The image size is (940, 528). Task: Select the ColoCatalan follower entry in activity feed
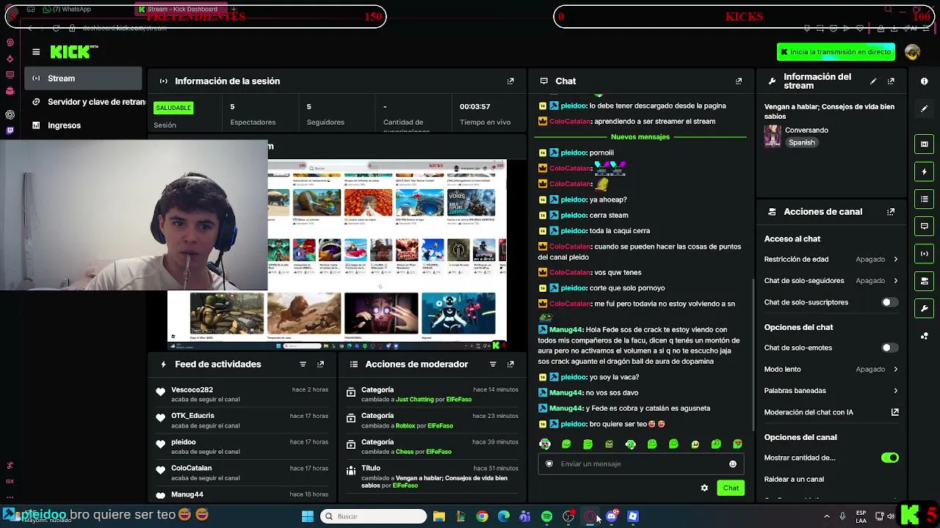(242, 473)
